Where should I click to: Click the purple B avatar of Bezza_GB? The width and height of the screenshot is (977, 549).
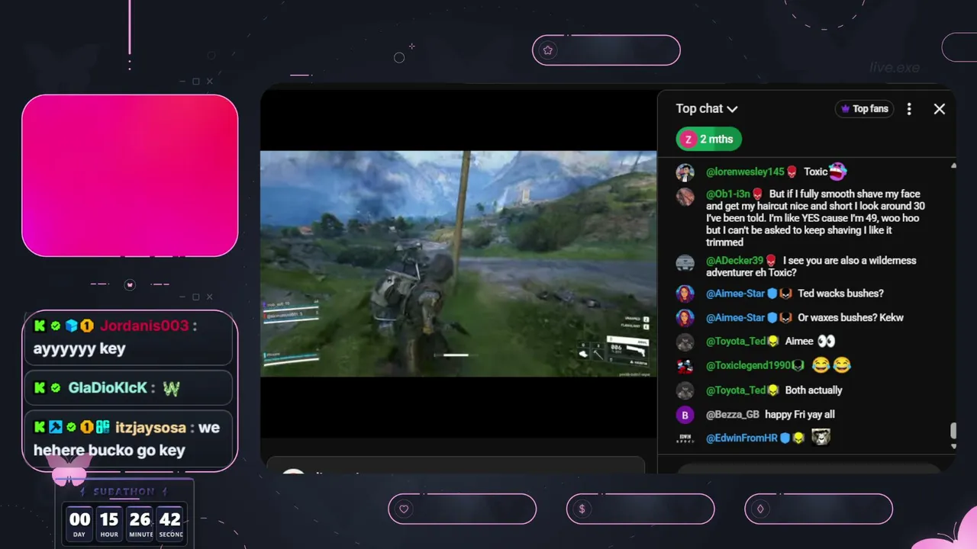685,415
